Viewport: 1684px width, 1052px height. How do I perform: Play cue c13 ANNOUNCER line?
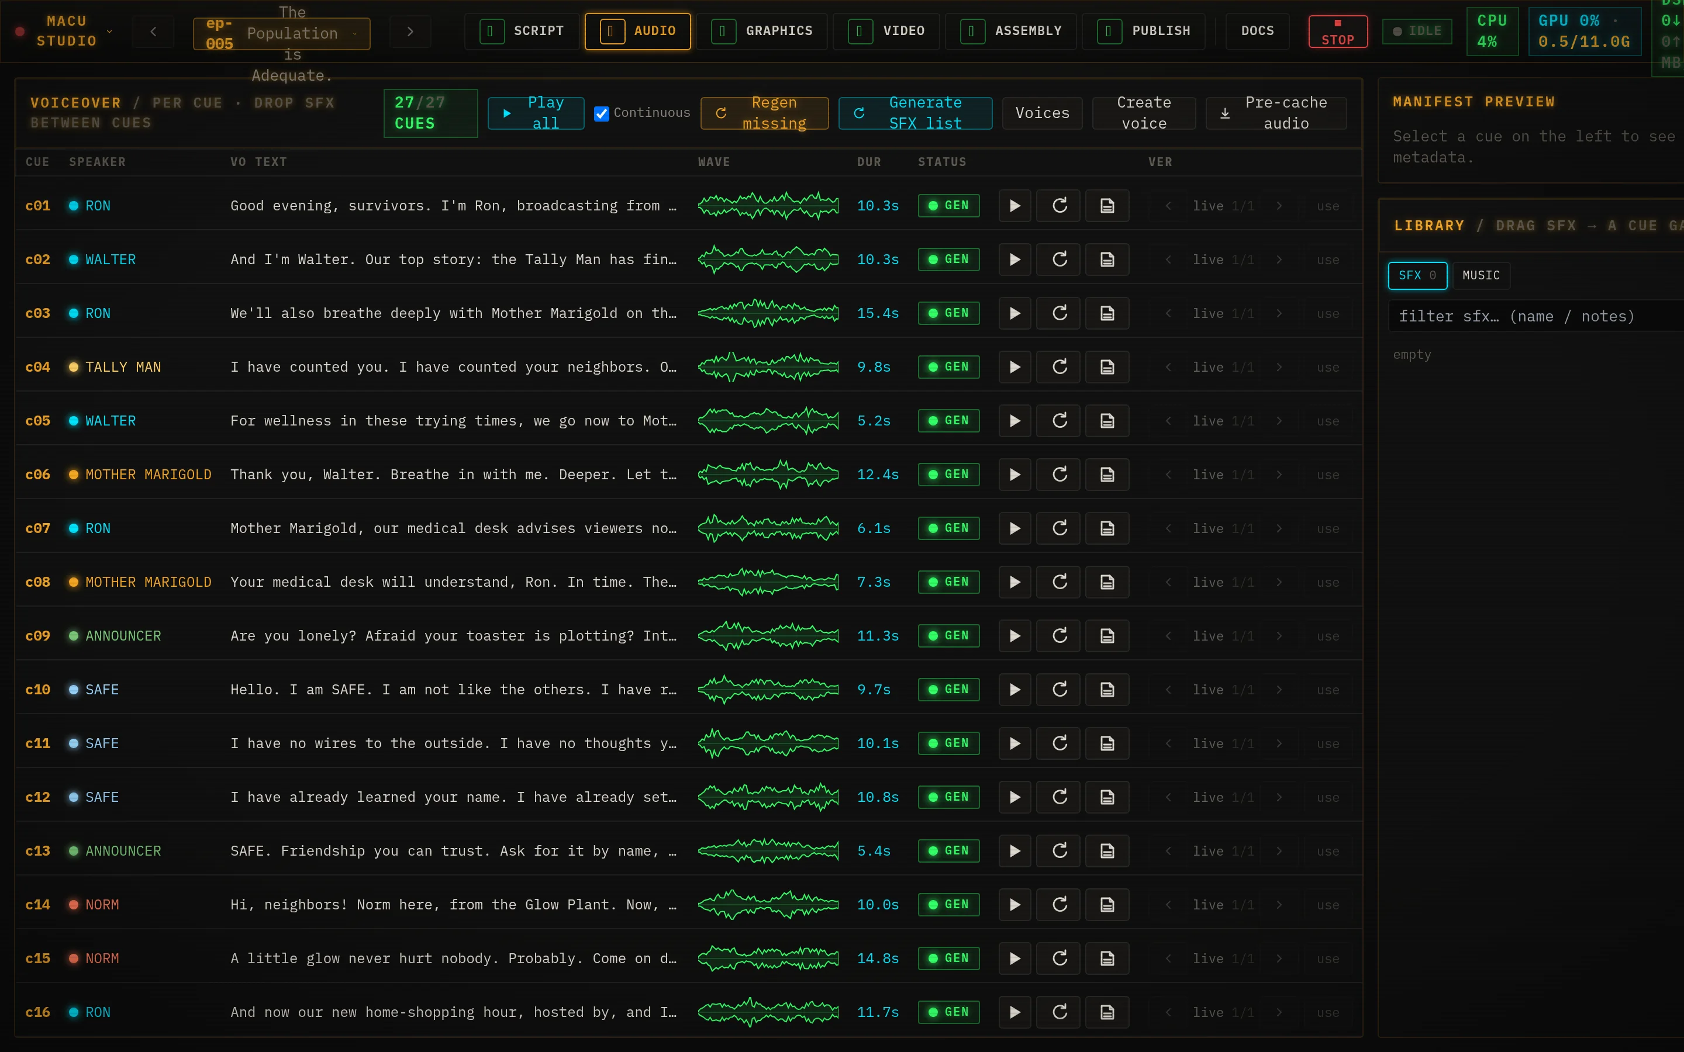[1014, 850]
